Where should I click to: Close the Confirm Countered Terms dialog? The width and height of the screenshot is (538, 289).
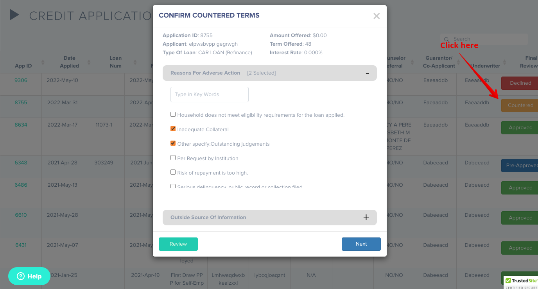(x=377, y=16)
